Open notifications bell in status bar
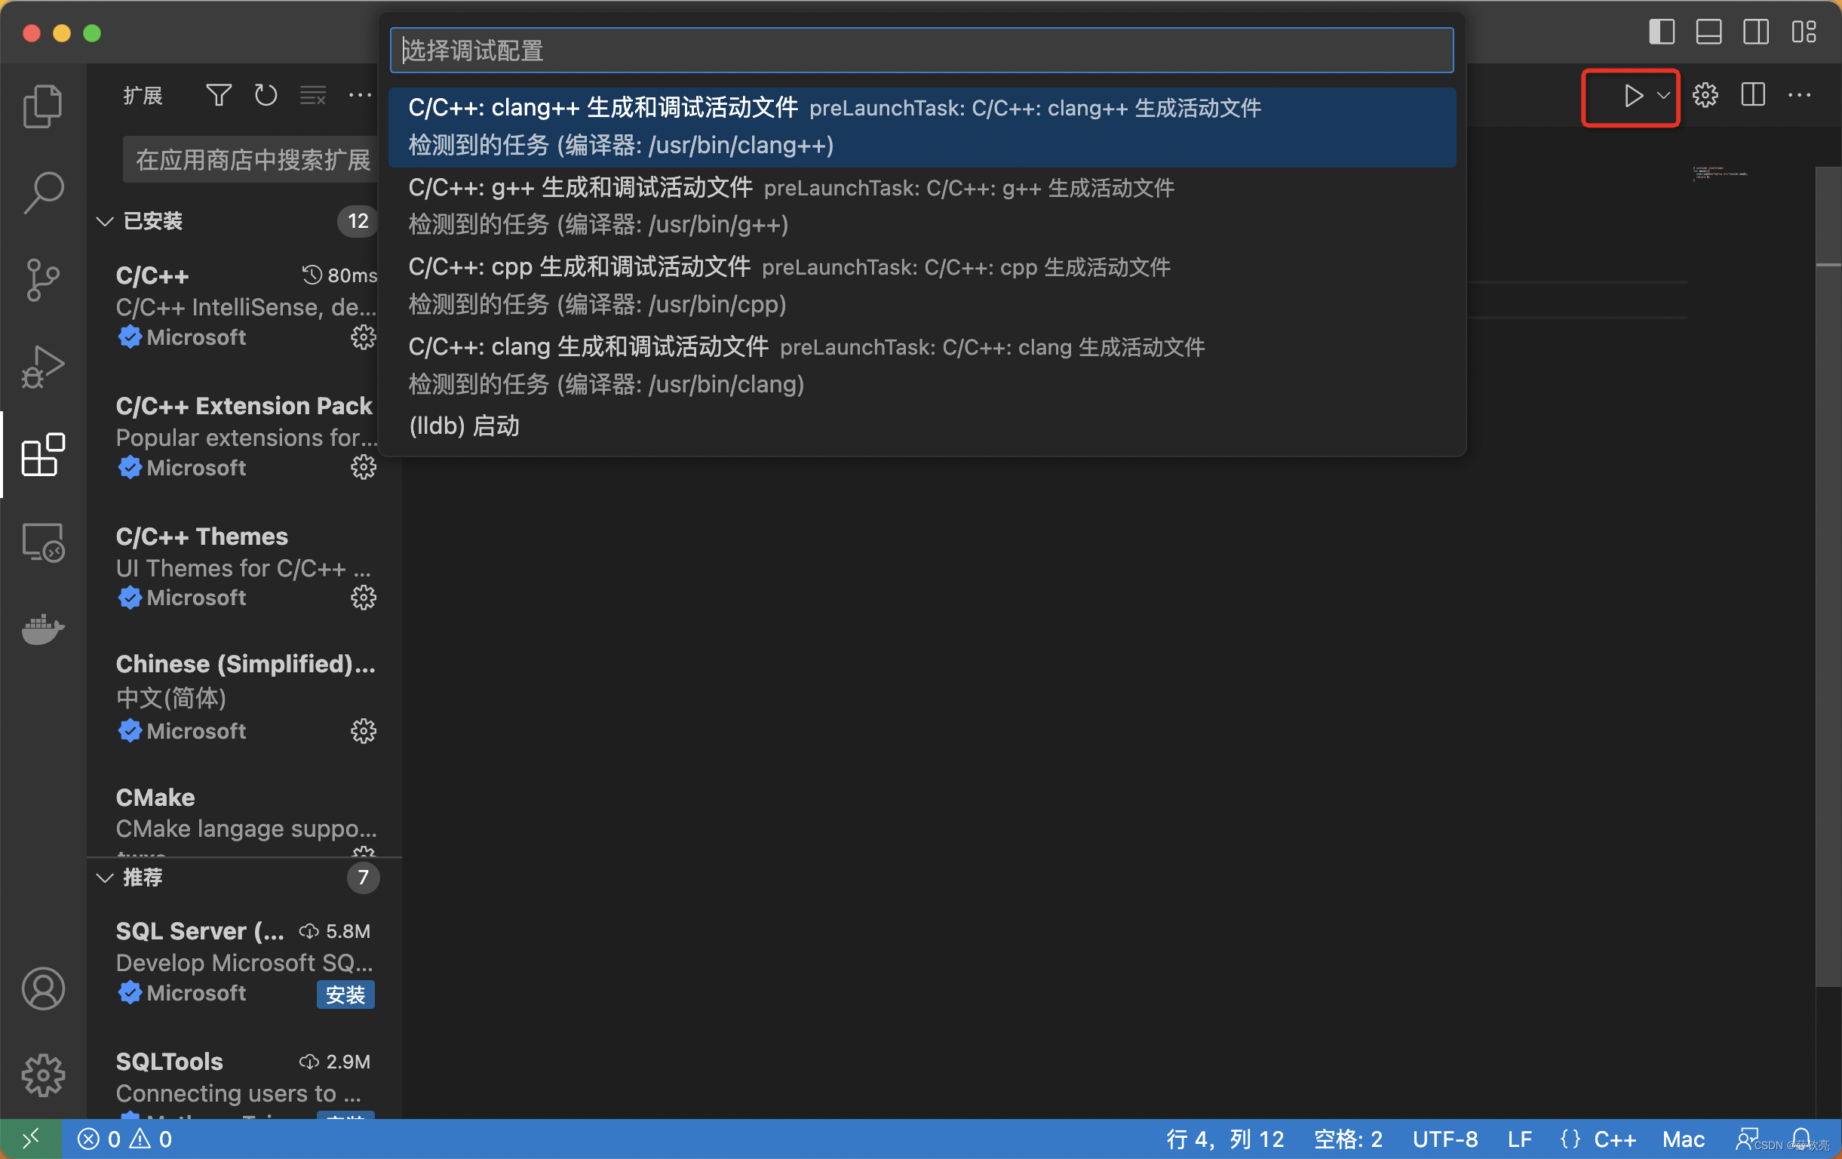This screenshot has width=1842, height=1159. point(1801,1139)
